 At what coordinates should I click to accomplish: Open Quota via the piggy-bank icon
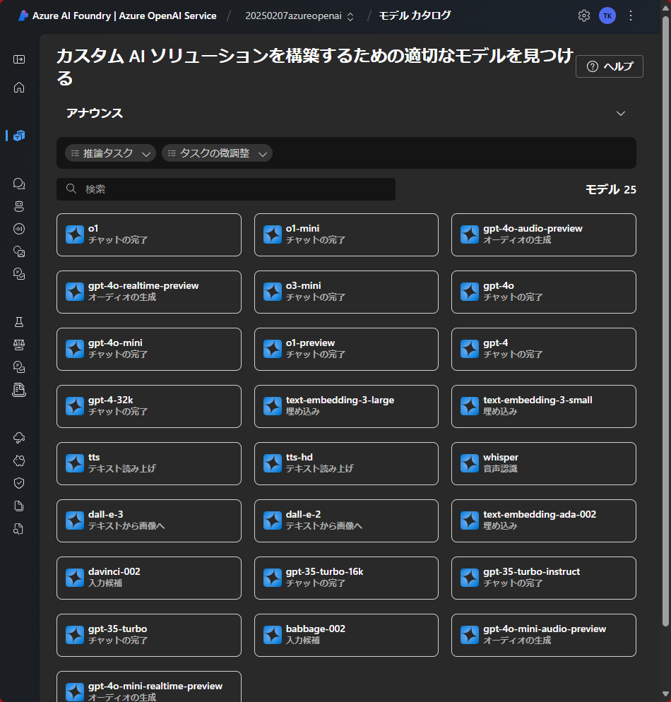click(18, 460)
